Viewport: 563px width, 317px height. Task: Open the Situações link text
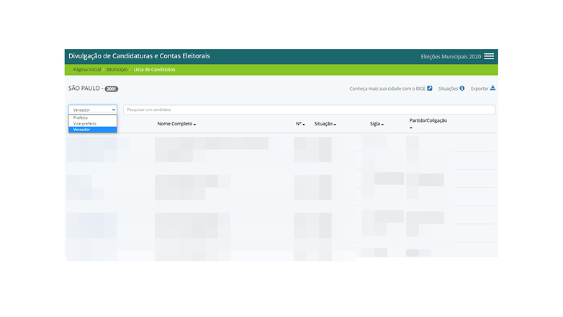tap(448, 89)
